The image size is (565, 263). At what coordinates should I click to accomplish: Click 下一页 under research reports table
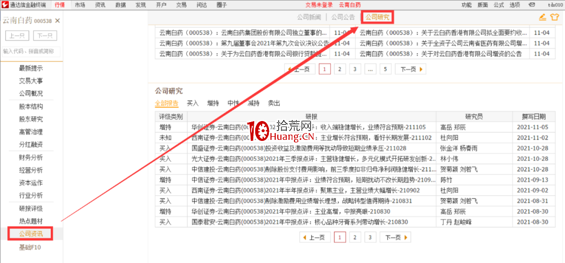coord(395,237)
